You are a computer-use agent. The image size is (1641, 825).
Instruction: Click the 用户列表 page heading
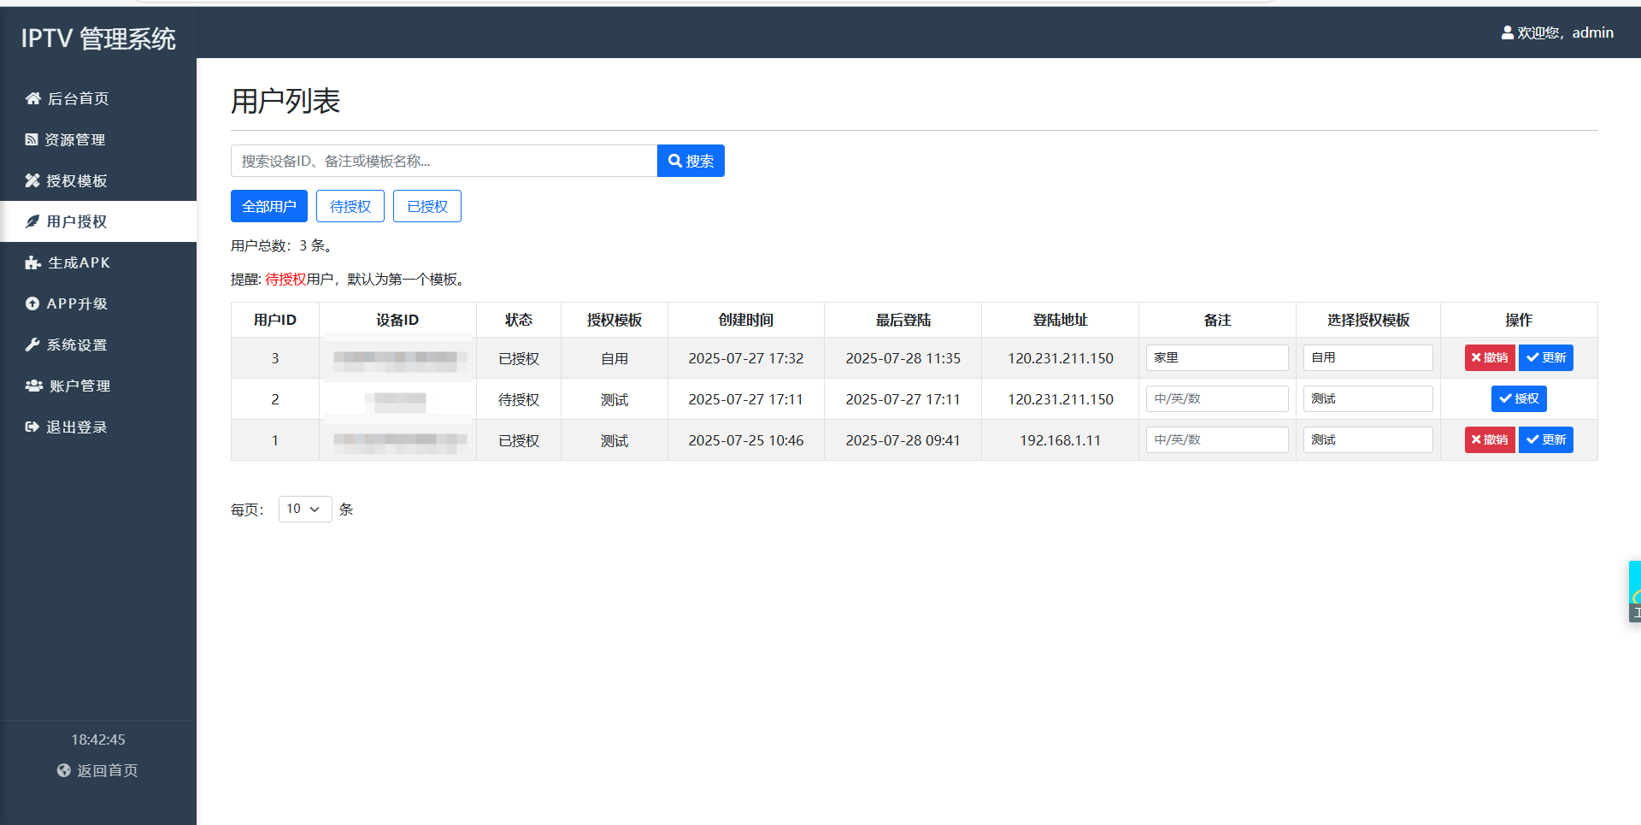[x=285, y=101]
